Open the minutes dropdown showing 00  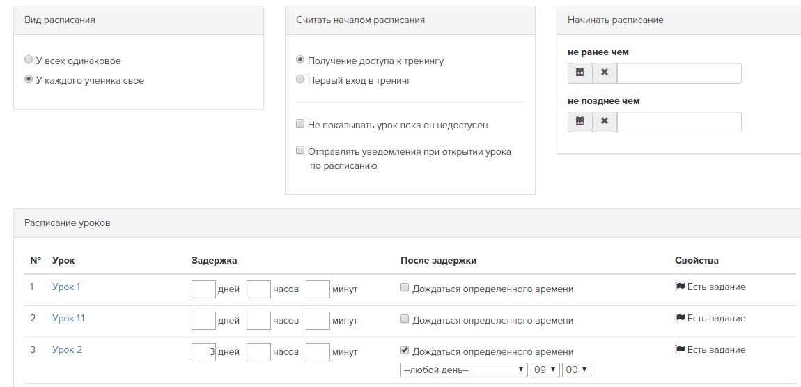click(576, 370)
